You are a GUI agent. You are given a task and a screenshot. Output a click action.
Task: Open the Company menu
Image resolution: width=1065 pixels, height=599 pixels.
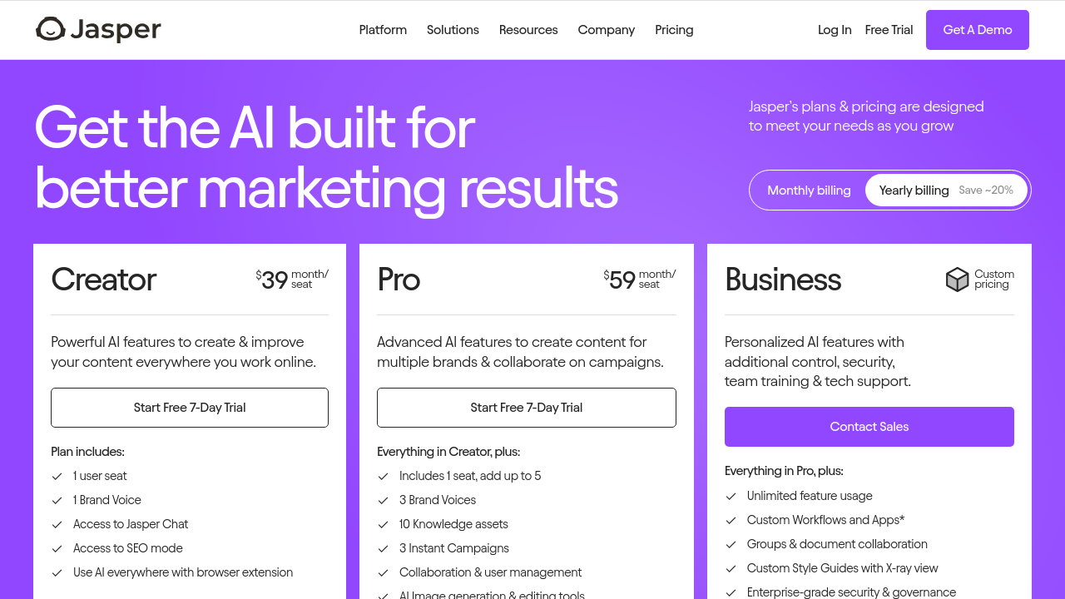tap(606, 30)
